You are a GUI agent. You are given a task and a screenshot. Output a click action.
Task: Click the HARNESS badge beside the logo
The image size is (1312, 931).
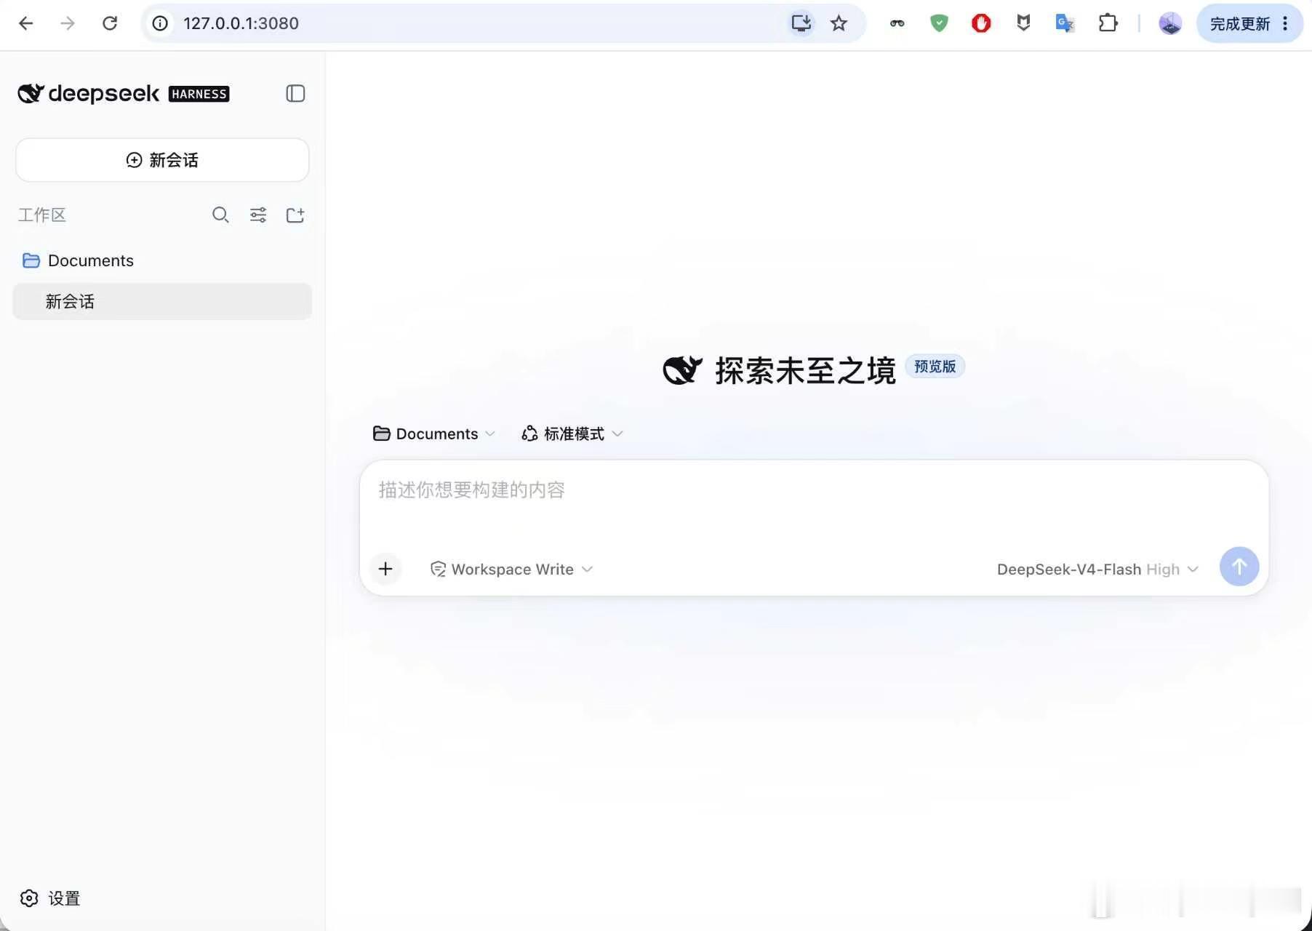tap(199, 94)
